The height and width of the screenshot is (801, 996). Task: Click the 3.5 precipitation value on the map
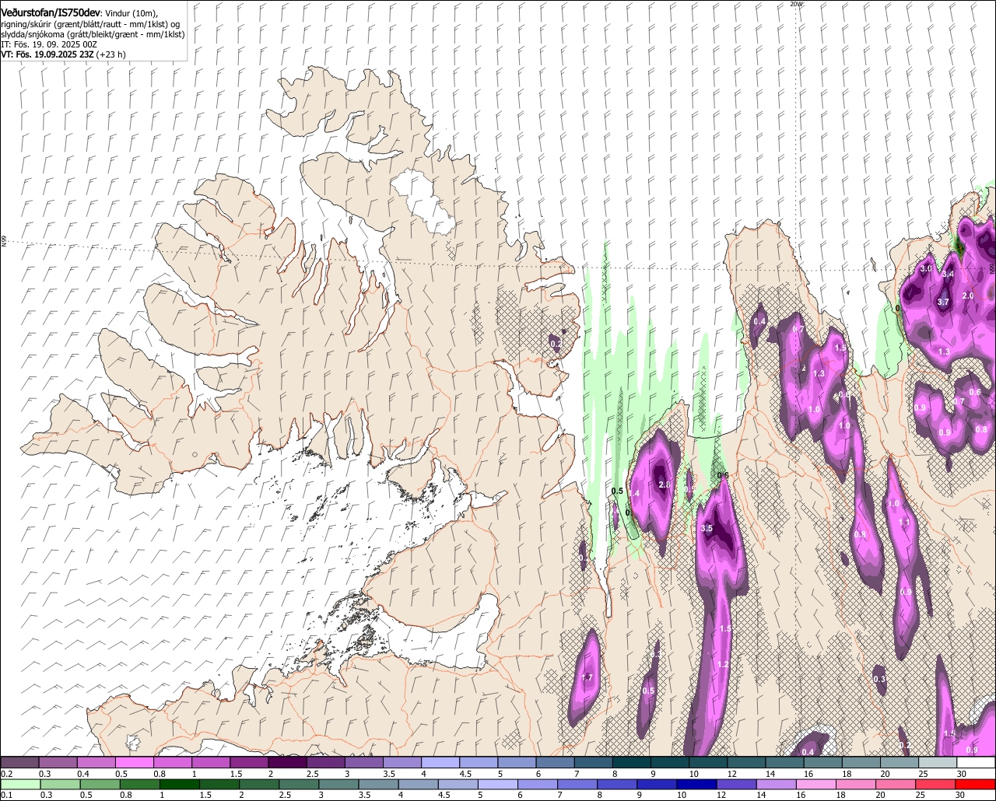(x=707, y=529)
